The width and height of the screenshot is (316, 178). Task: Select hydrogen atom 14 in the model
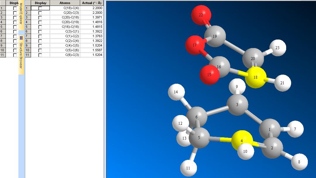pyautogui.click(x=176, y=92)
